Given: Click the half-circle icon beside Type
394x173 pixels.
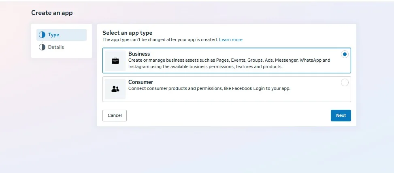Looking at the screenshot, I should 42,35.
